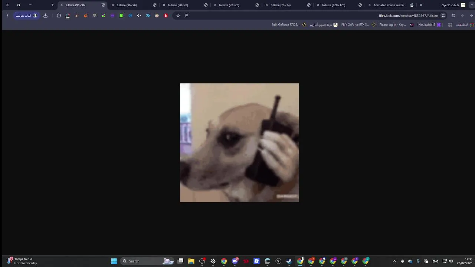Open site information icon beside URL
The image size is (475, 267).
(x=443, y=16)
